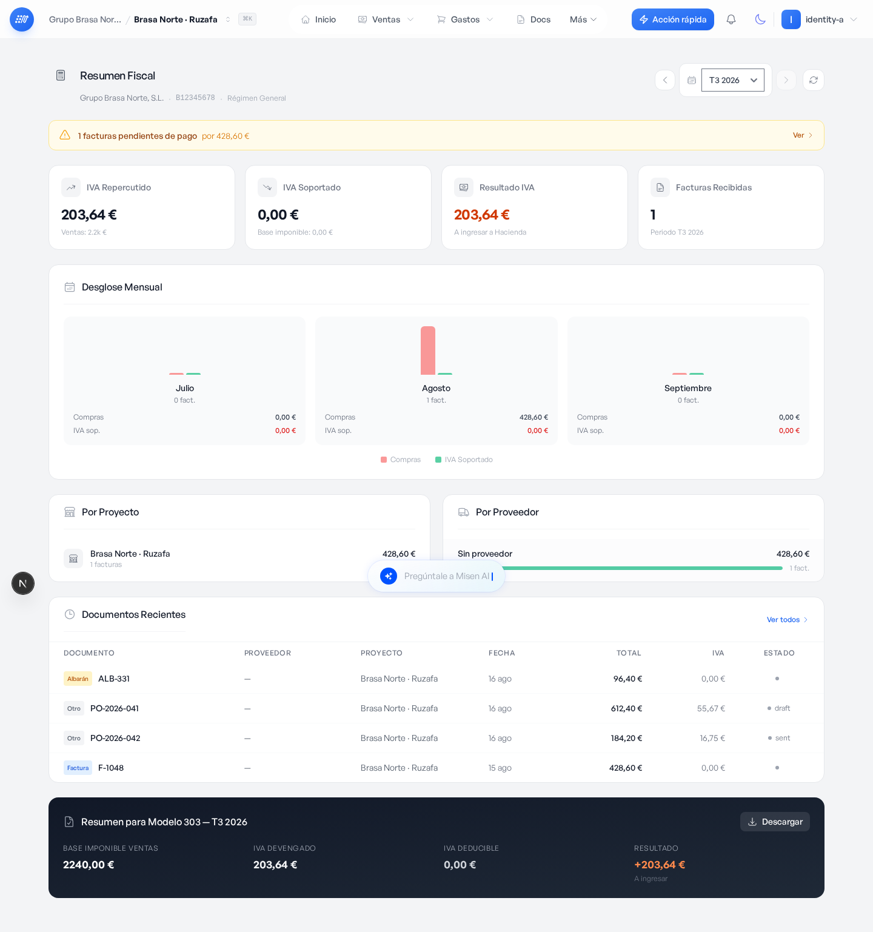Click the IVA Repercutido trend icon

tap(71, 187)
